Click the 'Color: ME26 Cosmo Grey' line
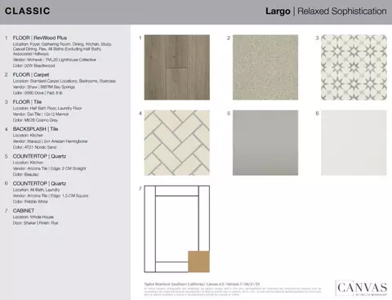This screenshot has height=300, width=392. click(35, 120)
